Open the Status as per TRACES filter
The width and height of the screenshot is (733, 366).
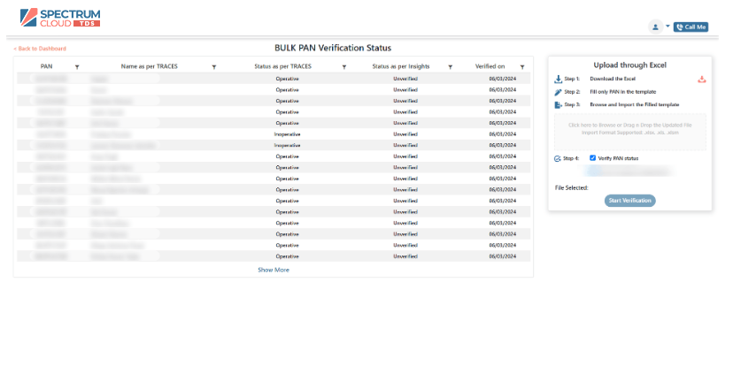point(344,66)
